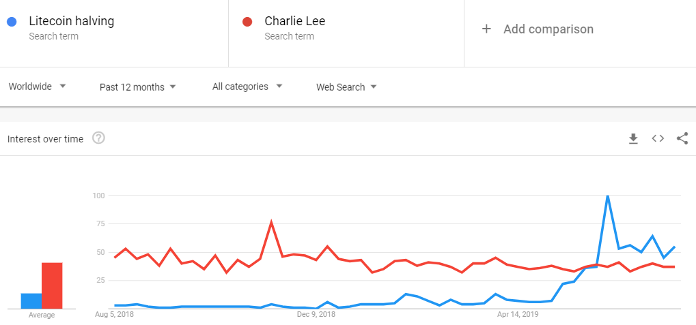This screenshot has height=325, width=696.
Task: Edit the Litecoin halving search term
Action: tap(71, 21)
